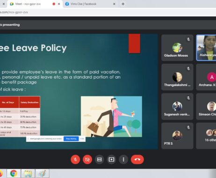Open a new browser tab

point(123,4)
